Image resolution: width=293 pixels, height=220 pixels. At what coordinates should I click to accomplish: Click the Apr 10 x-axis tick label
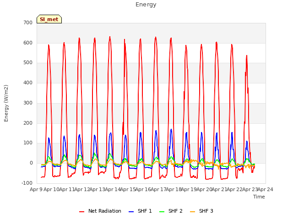[51, 189]
